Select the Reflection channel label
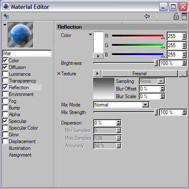The width and height of the screenshot is (189, 189). pyautogui.click(x=19, y=88)
